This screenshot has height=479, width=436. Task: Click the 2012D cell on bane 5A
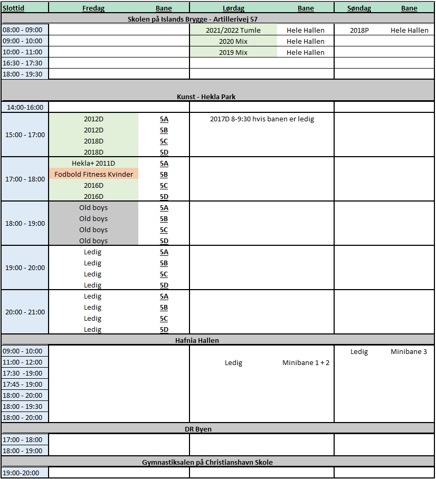pos(93,119)
